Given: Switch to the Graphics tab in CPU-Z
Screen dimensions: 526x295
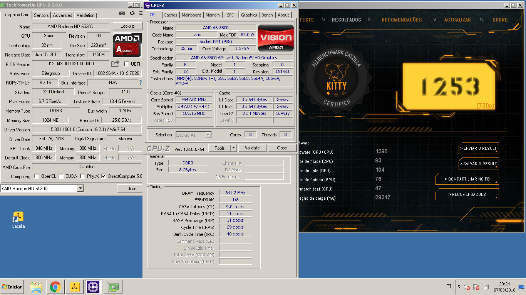Looking at the screenshot, I should (x=249, y=15).
